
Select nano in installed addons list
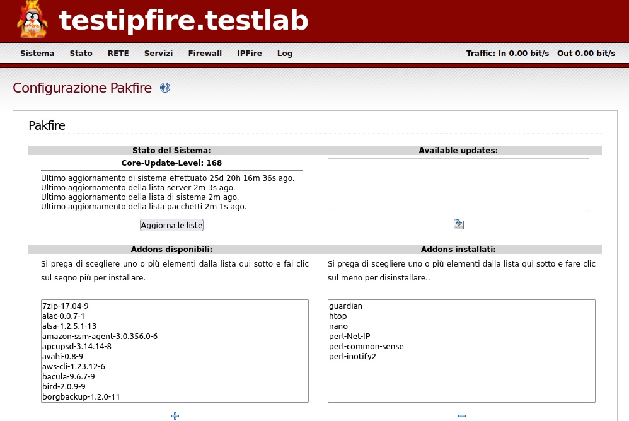461,326
